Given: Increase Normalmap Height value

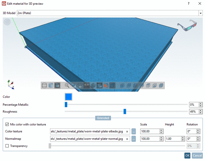Looking at the screenshot, I should (183, 138).
